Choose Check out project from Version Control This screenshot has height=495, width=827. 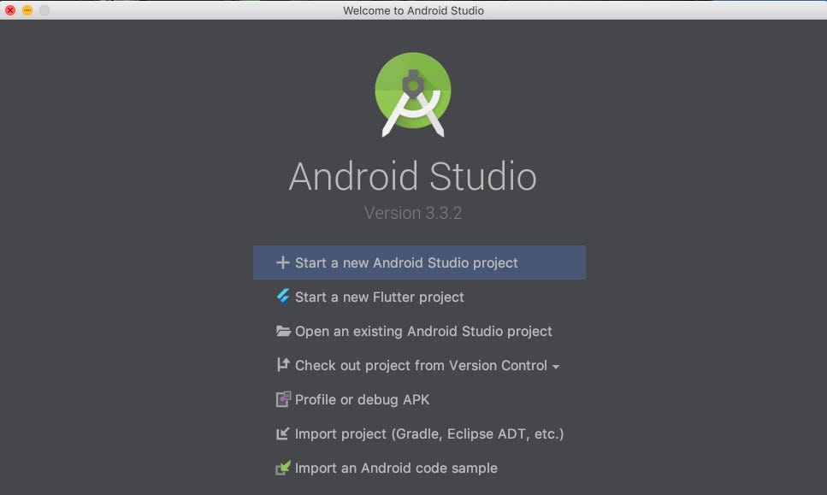tap(420, 365)
